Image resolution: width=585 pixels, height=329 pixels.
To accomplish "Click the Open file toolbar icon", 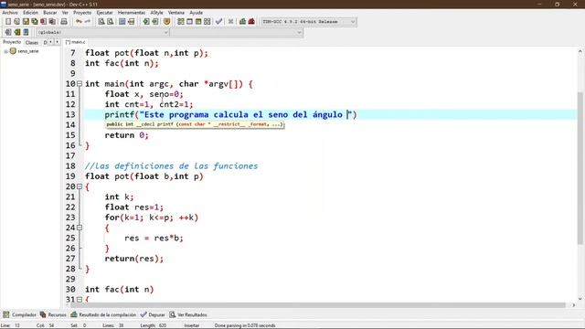I will (x=16, y=22).
